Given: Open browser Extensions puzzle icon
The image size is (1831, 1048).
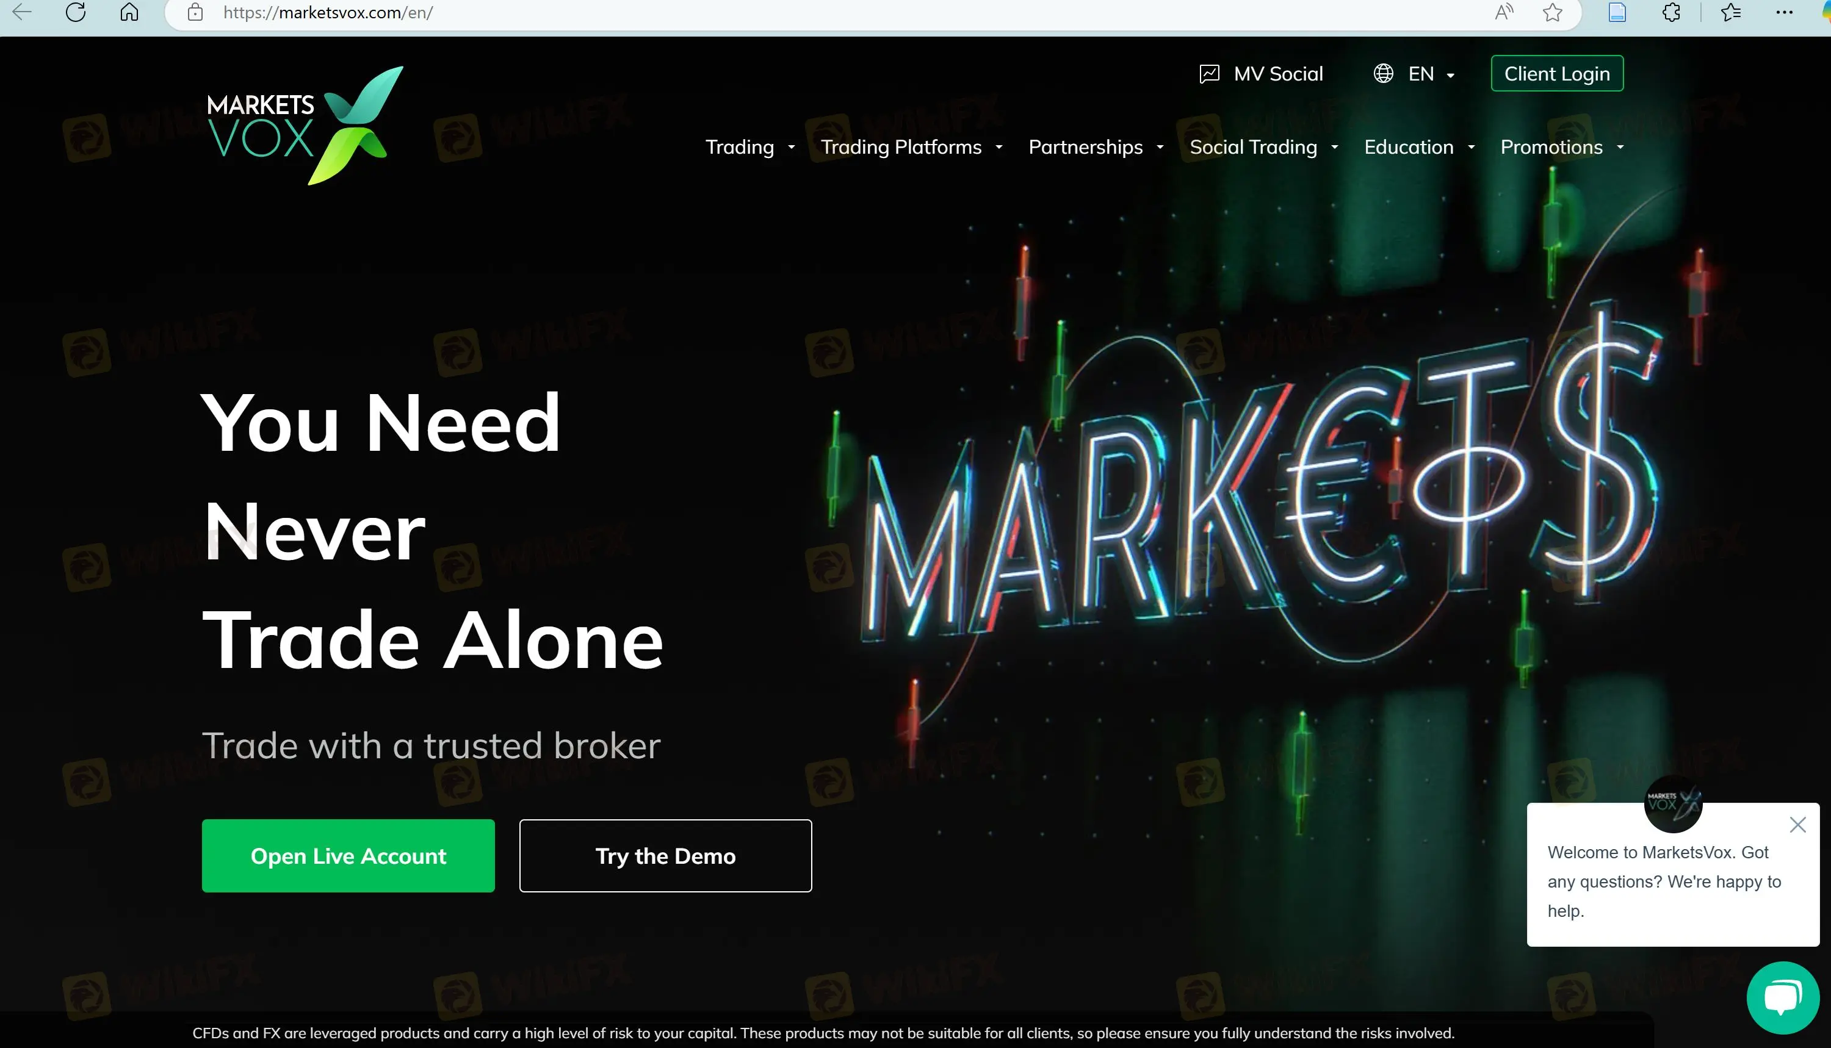Looking at the screenshot, I should [x=1671, y=12].
